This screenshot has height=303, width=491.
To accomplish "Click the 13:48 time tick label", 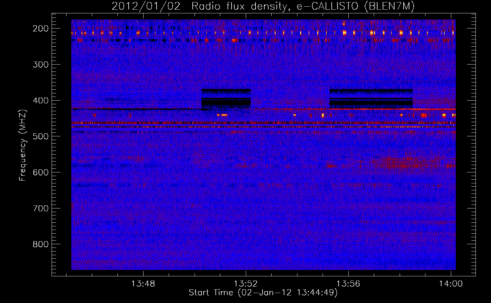I will 143,284.
